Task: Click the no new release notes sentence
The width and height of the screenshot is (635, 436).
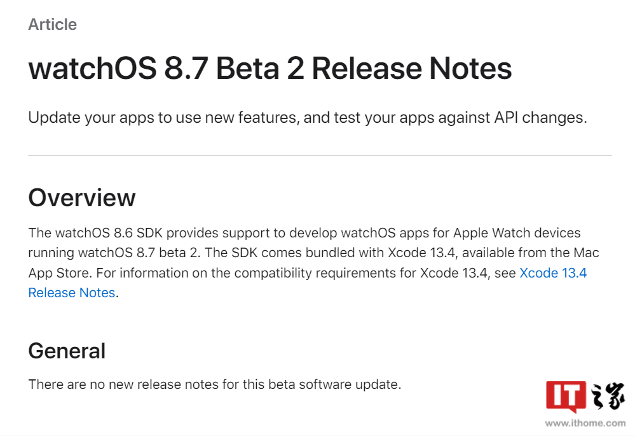Action: (x=215, y=384)
